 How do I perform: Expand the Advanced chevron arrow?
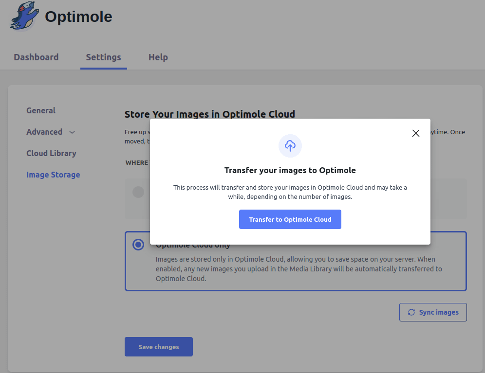click(72, 132)
